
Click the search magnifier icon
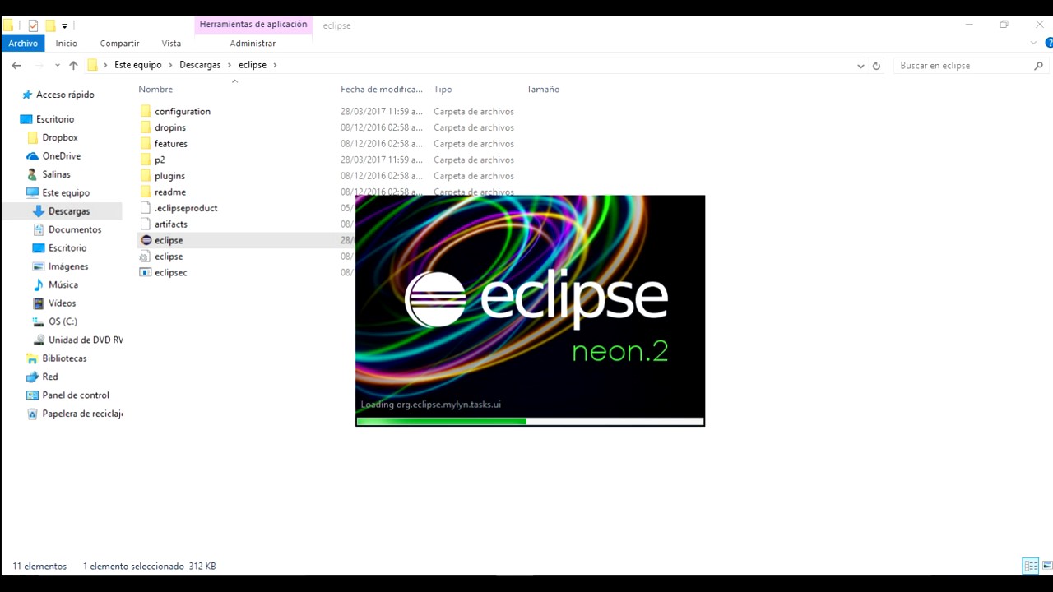pos(1038,66)
